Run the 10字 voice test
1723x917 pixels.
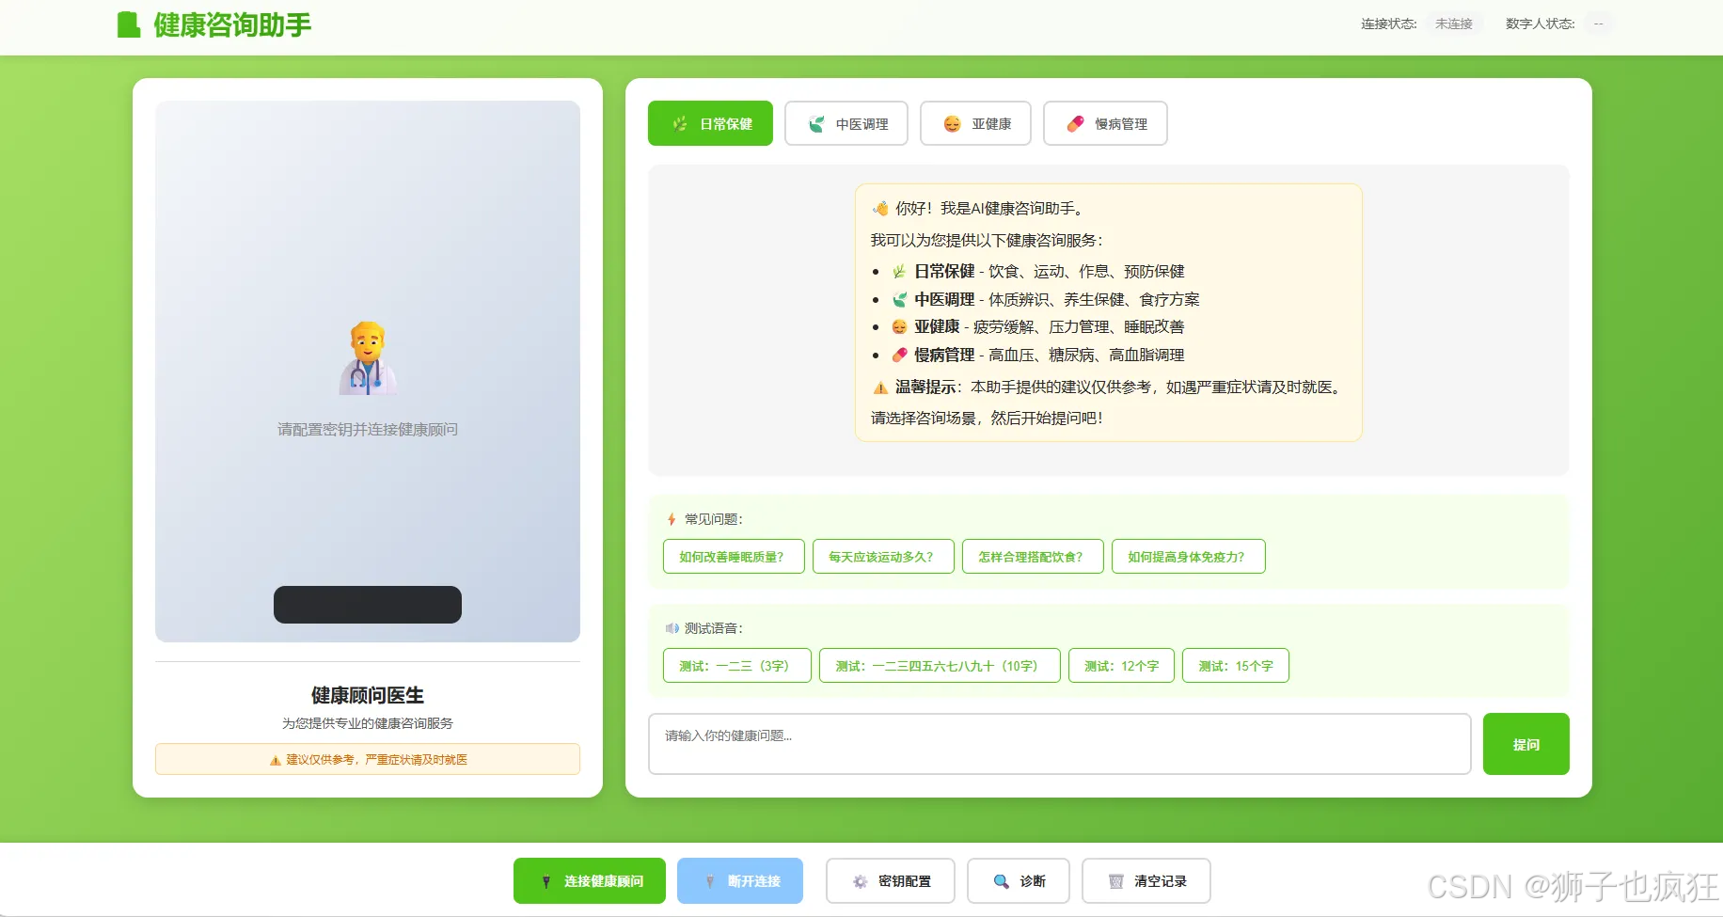[940, 665]
